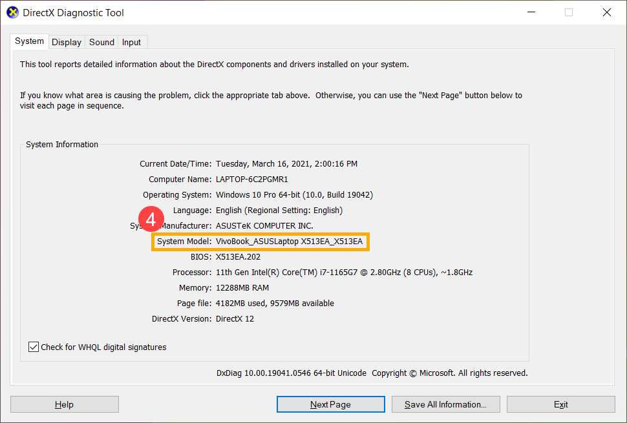Click the Operating System Windows 10 Pro text
Screen dimensions: 627x423
point(294,195)
